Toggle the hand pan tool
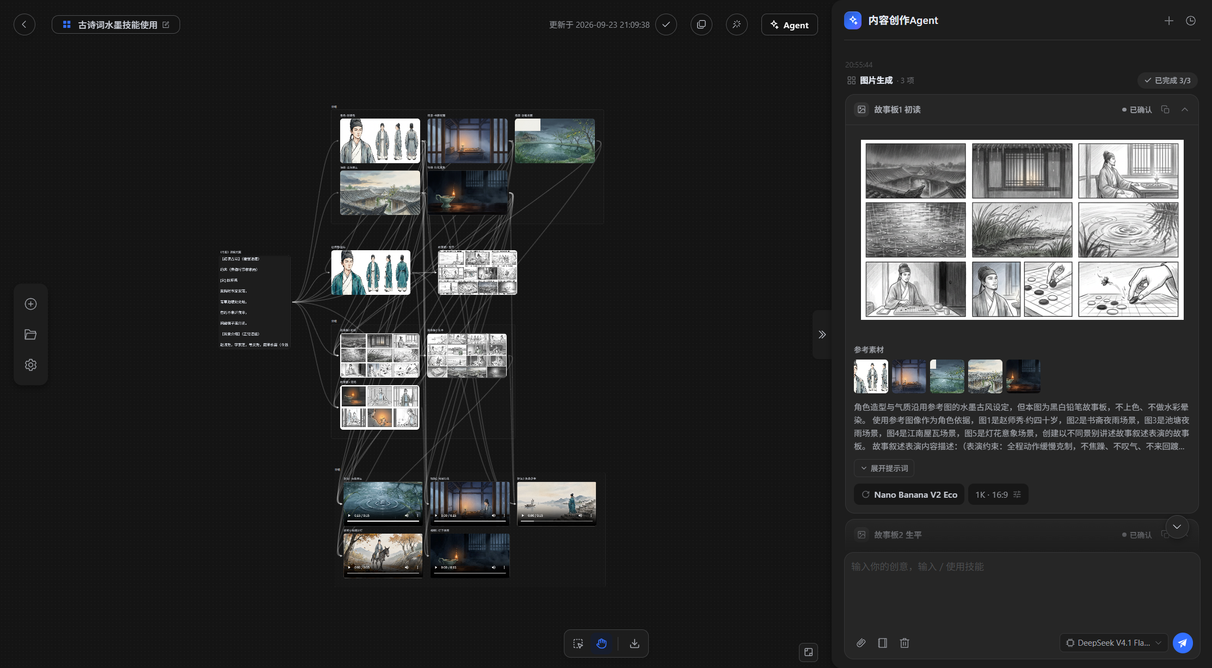 601,644
